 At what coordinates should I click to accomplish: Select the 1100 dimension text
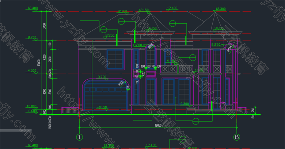tap(50, 45)
